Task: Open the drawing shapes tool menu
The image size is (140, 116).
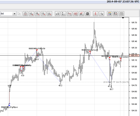Action: pos(76,14)
